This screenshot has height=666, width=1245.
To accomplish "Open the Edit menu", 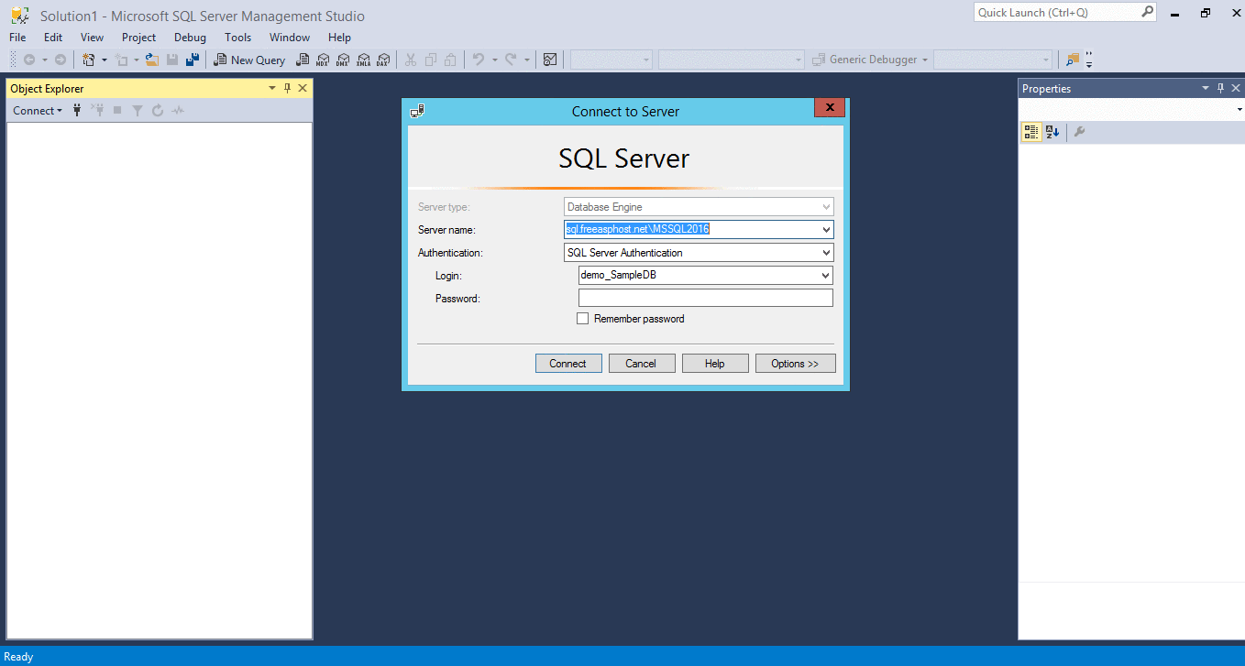I will tap(53, 38).
